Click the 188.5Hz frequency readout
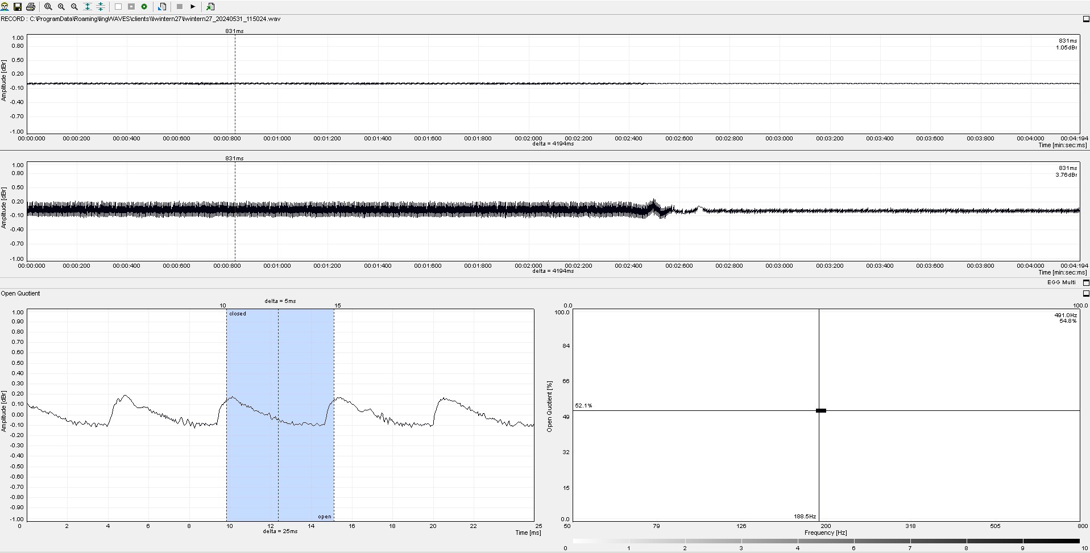 [805, 517]
